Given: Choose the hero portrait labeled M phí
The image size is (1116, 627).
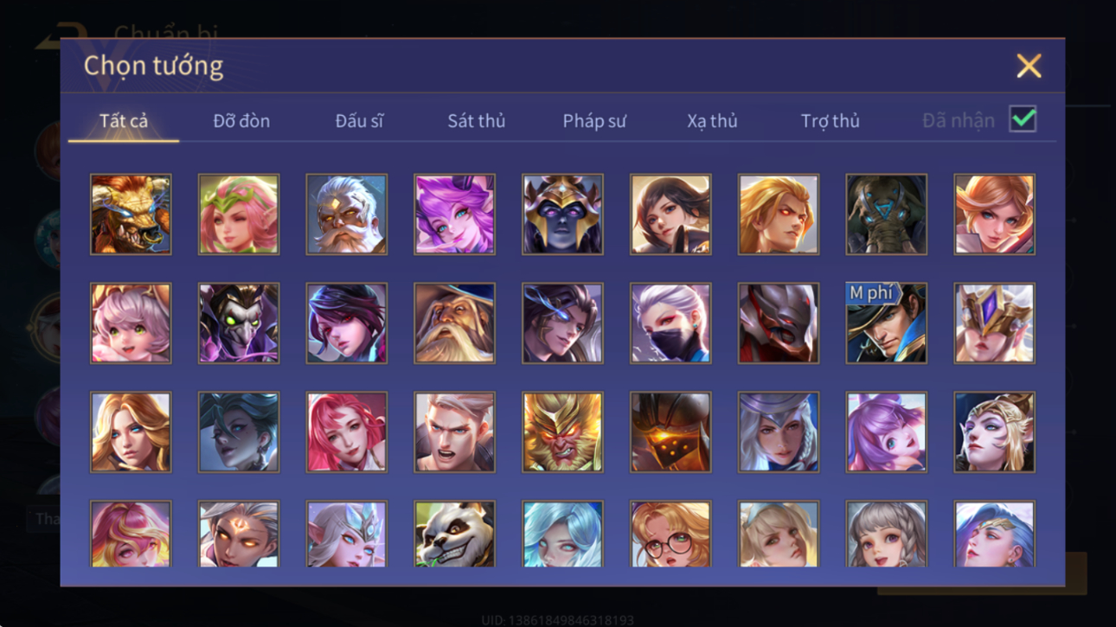Looking at the screenshot, I should [886, 323].
